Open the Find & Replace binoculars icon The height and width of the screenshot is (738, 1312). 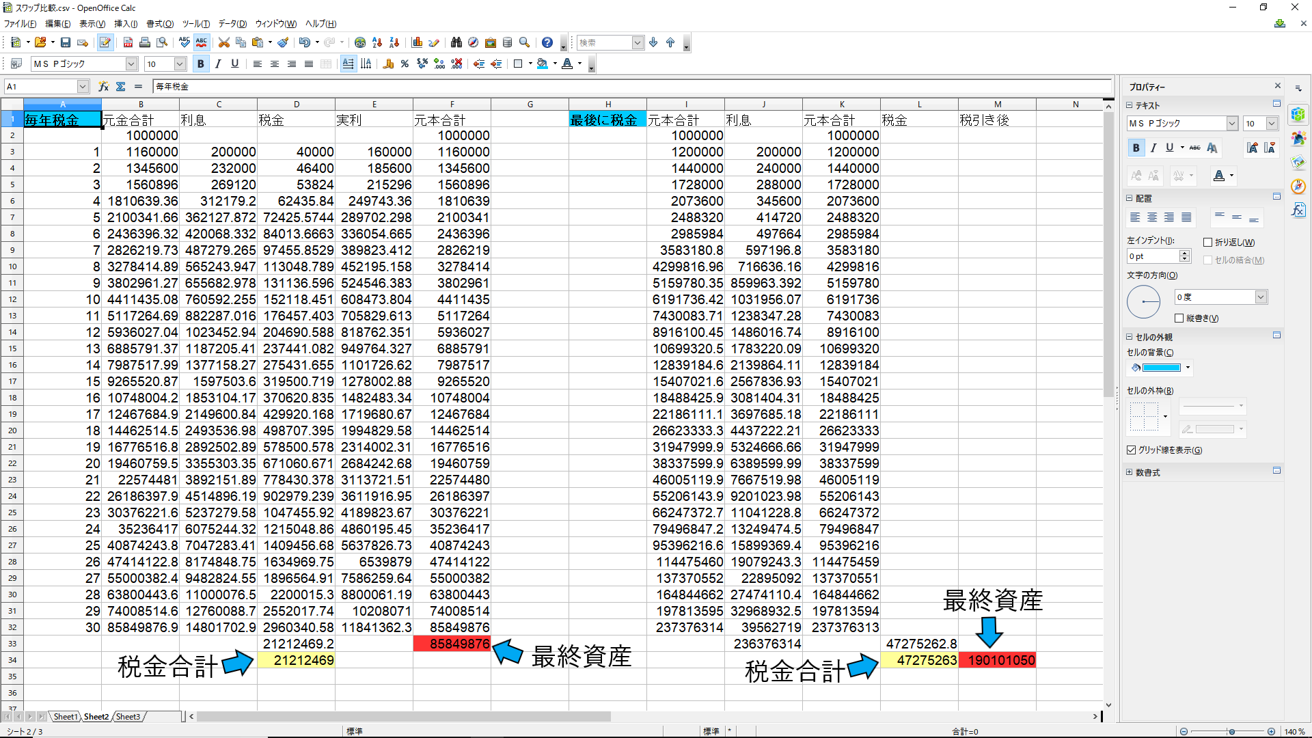[x=456, y=43]
